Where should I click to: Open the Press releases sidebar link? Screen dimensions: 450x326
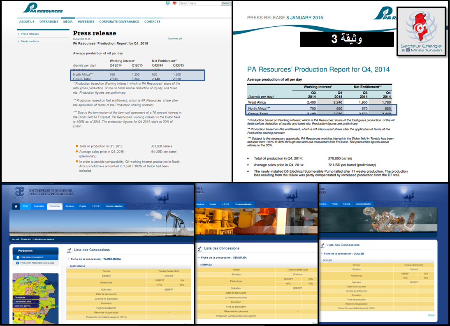click(30, 34)
